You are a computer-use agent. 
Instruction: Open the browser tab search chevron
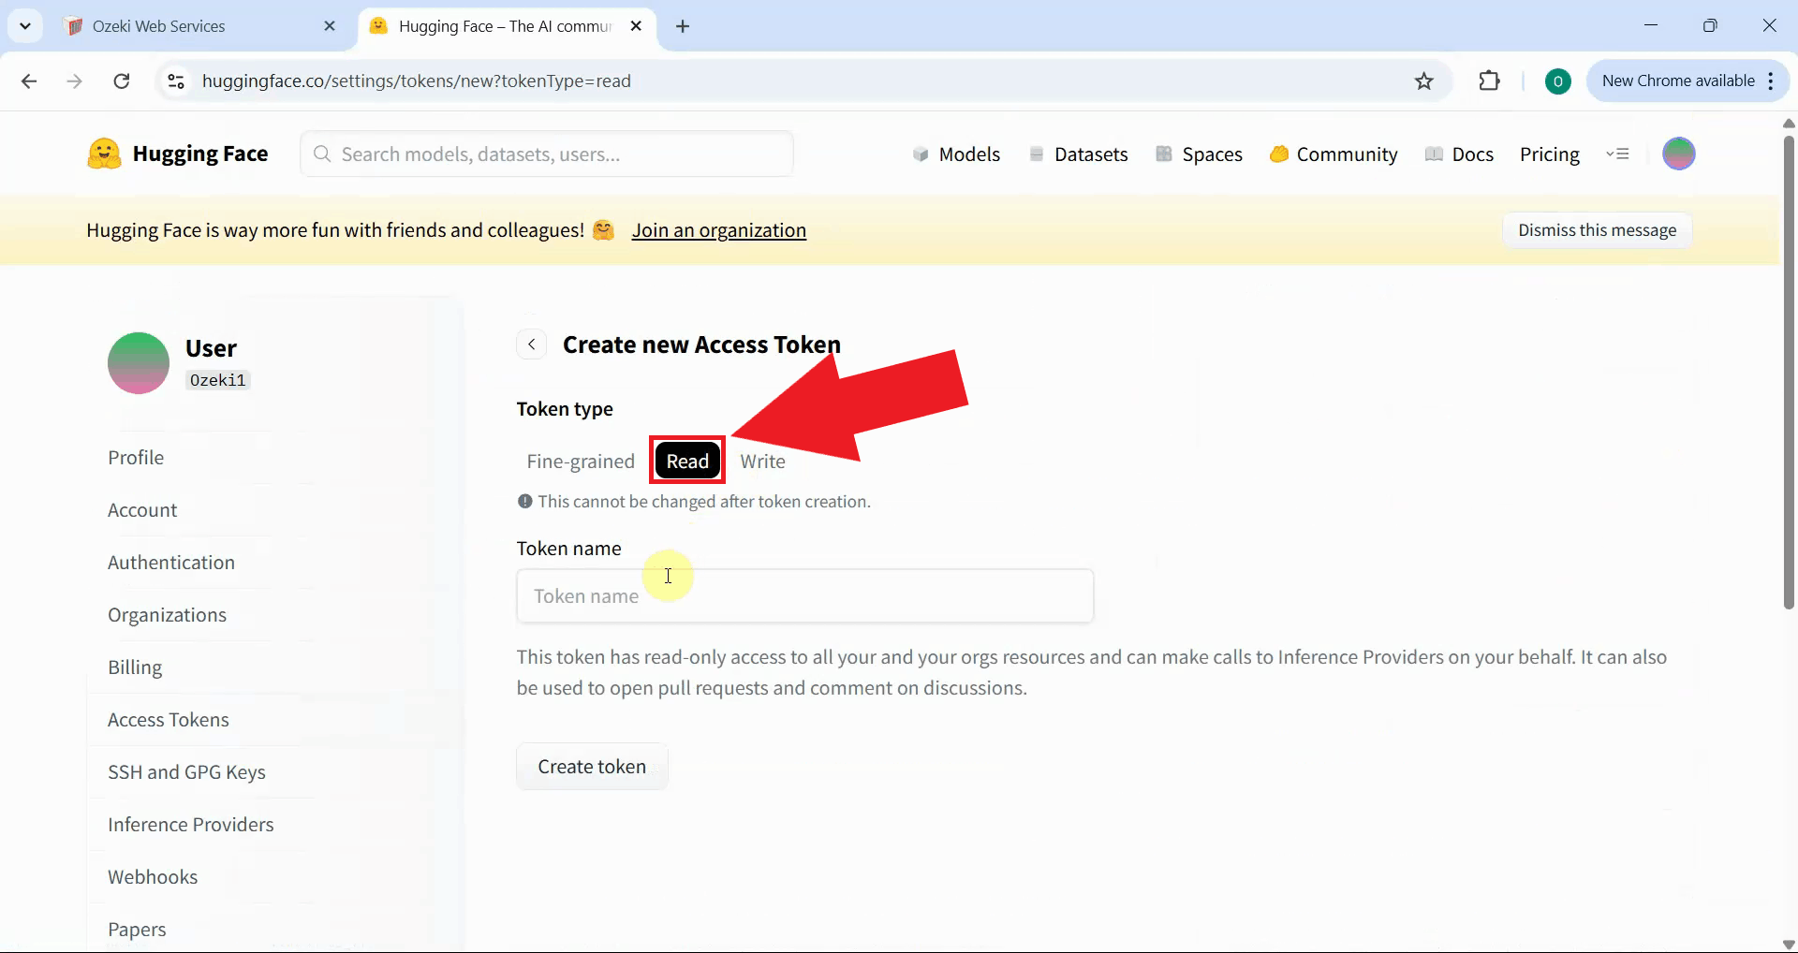pos(25,25)
